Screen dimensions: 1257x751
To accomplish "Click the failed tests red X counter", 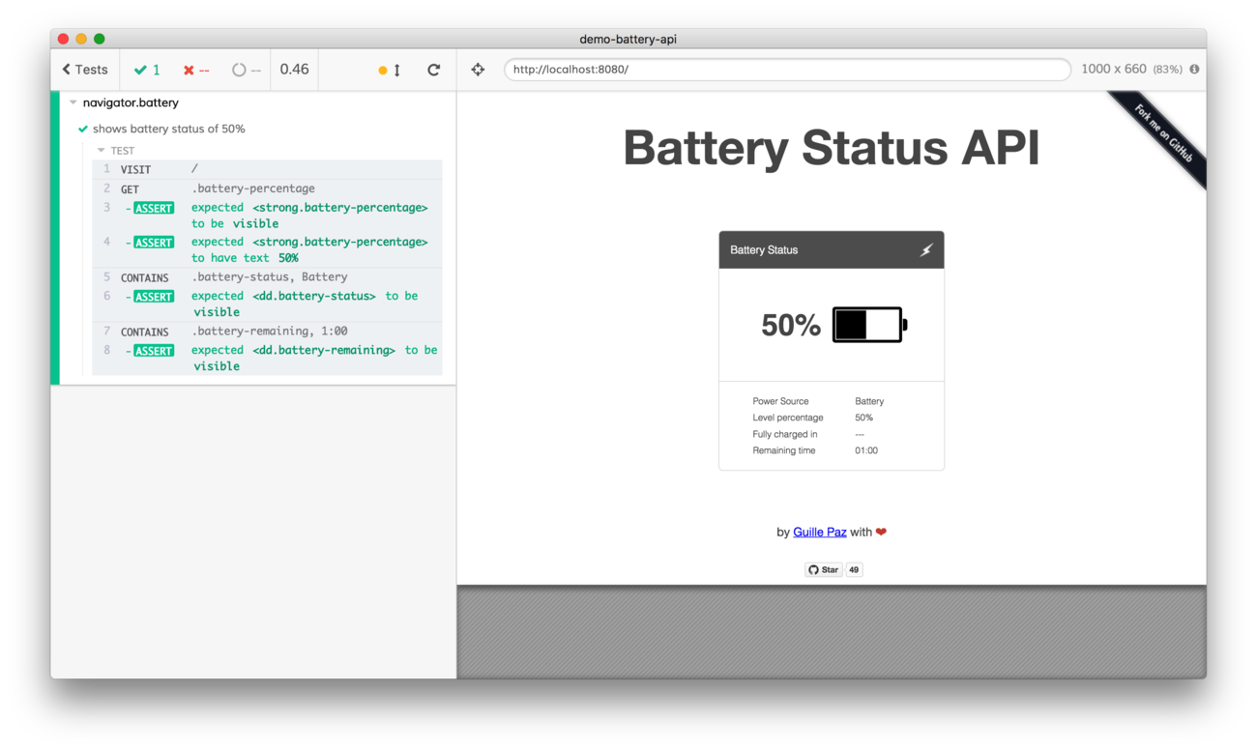I will 196,70.
